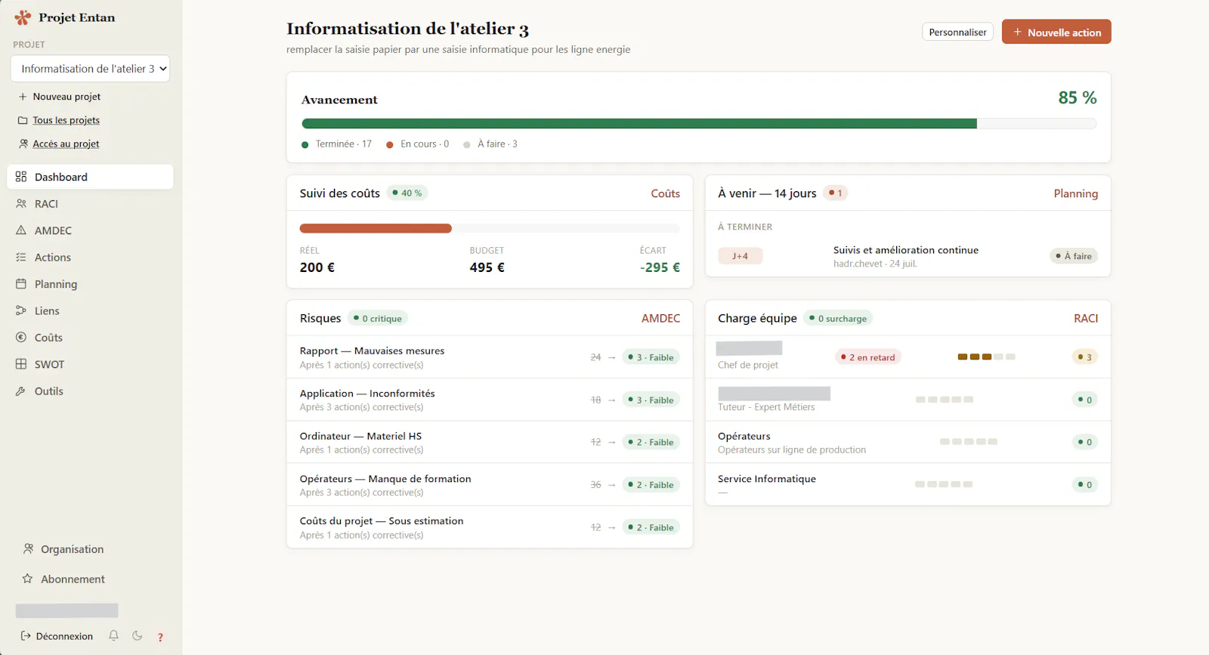Select the Tuteur - Expert Métiers row
This screenshot has height=655, width=1209.
908,400
